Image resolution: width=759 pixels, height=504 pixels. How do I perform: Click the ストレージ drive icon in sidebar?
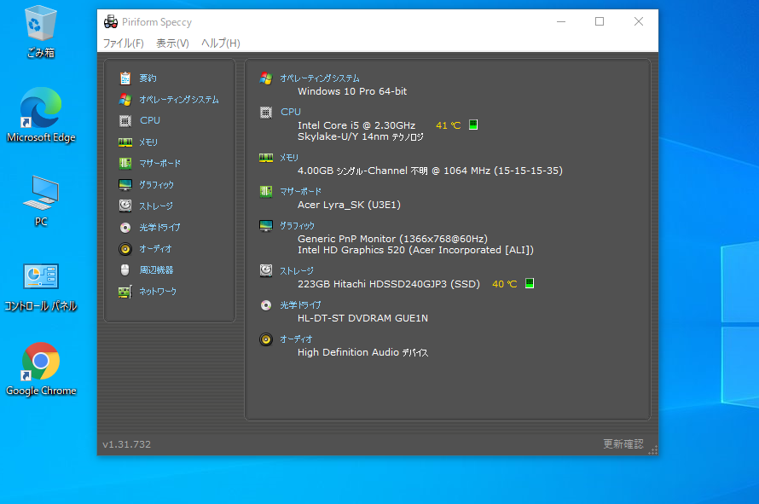pos(125,206)
